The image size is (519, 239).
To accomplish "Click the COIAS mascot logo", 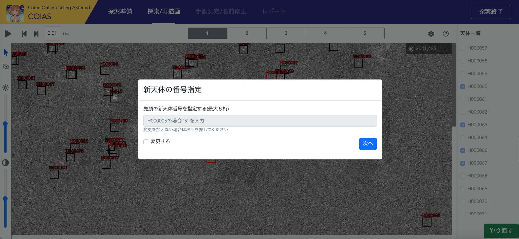I will pos(15,13).
